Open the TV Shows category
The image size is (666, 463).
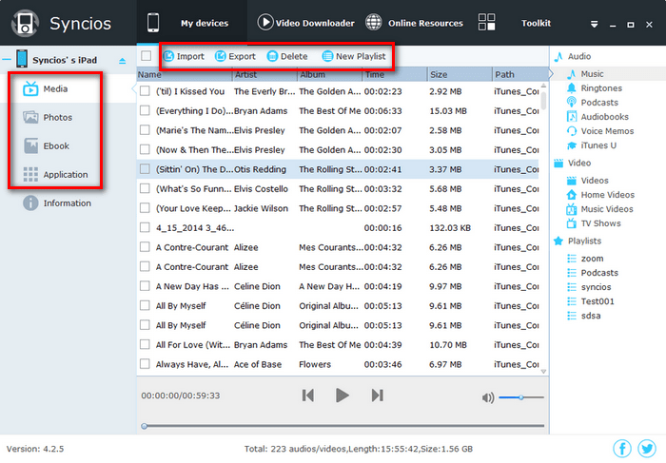coord(600,223)
